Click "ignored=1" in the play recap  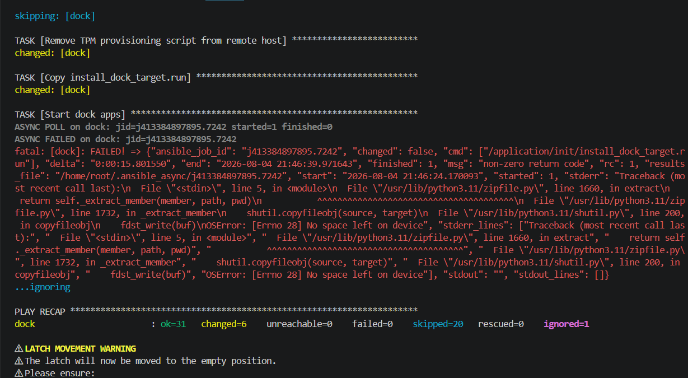566,324
